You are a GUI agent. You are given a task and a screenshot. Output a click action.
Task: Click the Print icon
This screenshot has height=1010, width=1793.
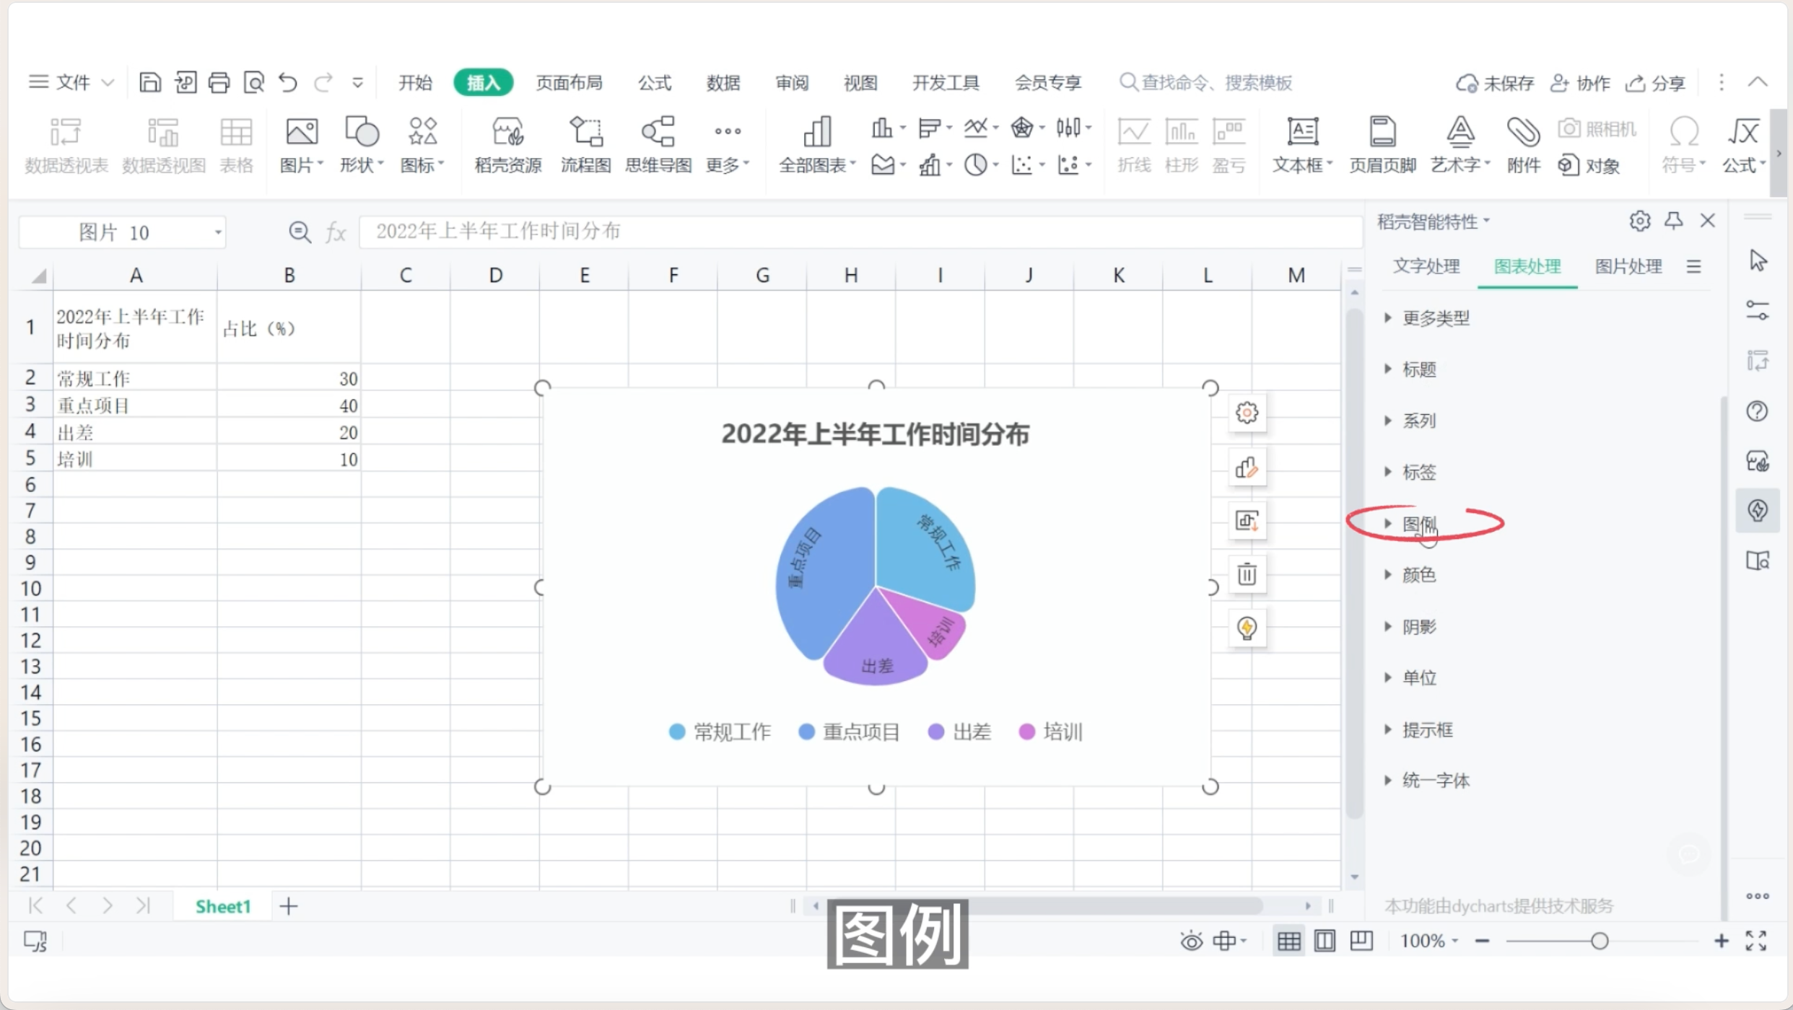(219, 82)
